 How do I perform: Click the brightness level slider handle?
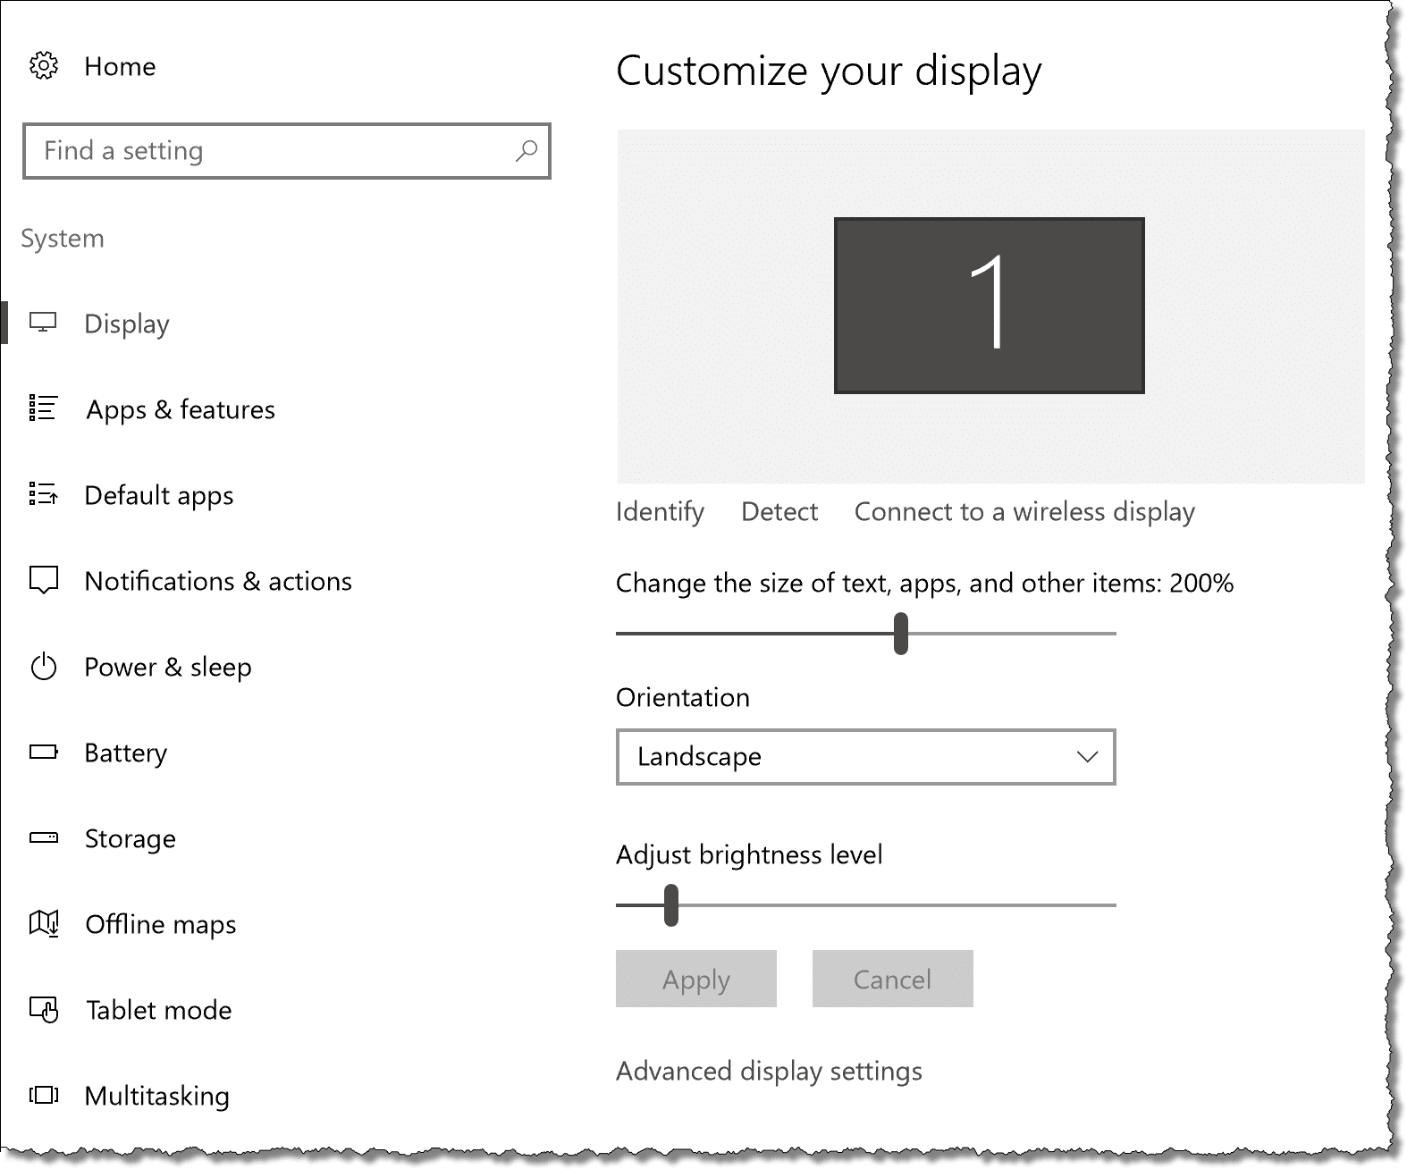pyautogui.click(x=671, y=905)
